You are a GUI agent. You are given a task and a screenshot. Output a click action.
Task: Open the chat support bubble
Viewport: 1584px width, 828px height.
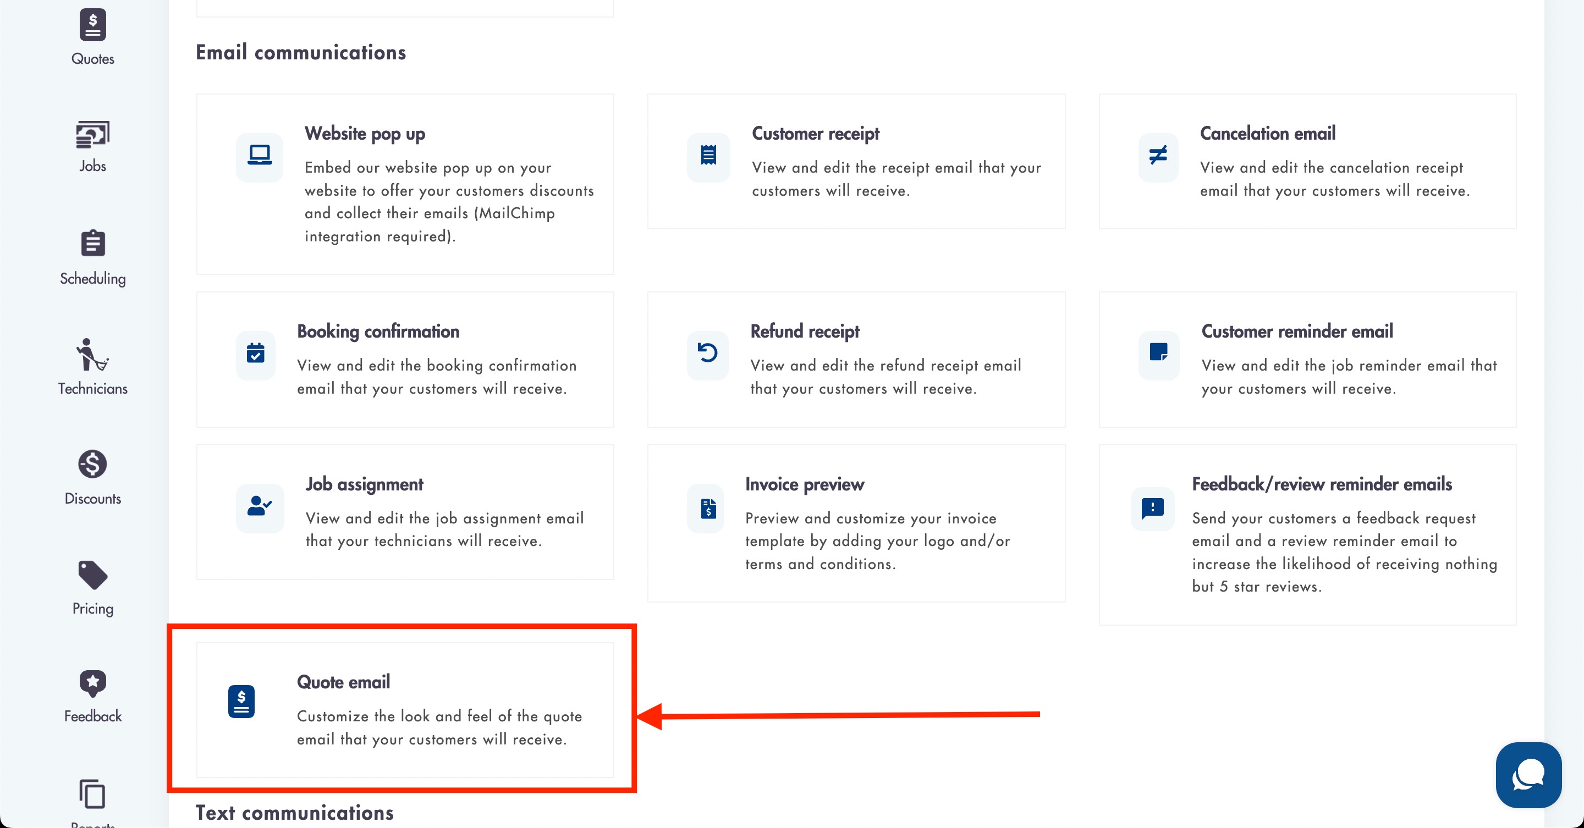(x=1528, y=775)
